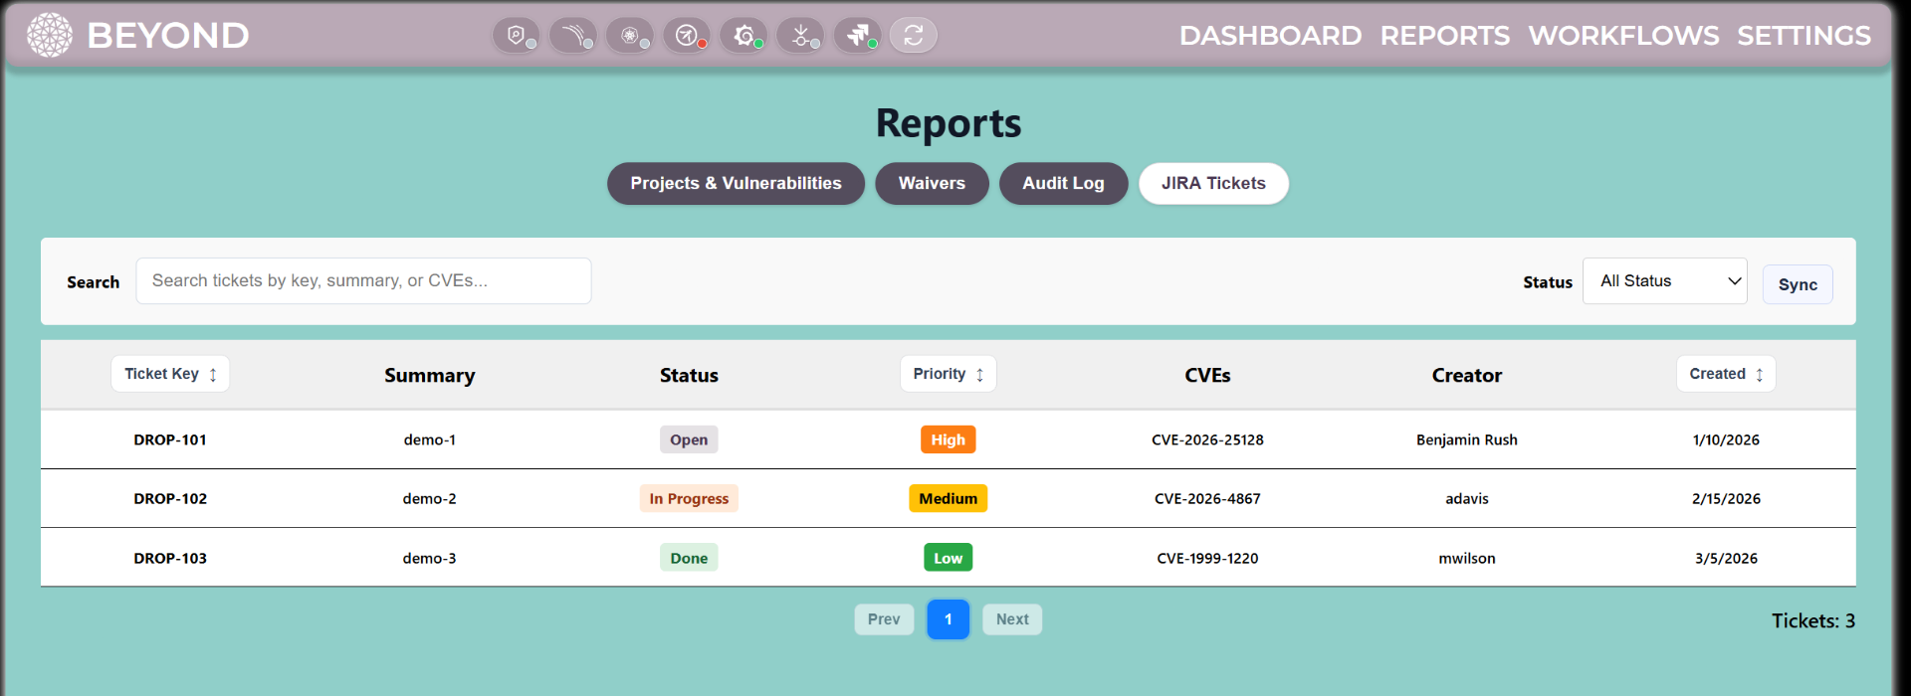Click CVE-1999-1220 cell

coord(1207,559)
